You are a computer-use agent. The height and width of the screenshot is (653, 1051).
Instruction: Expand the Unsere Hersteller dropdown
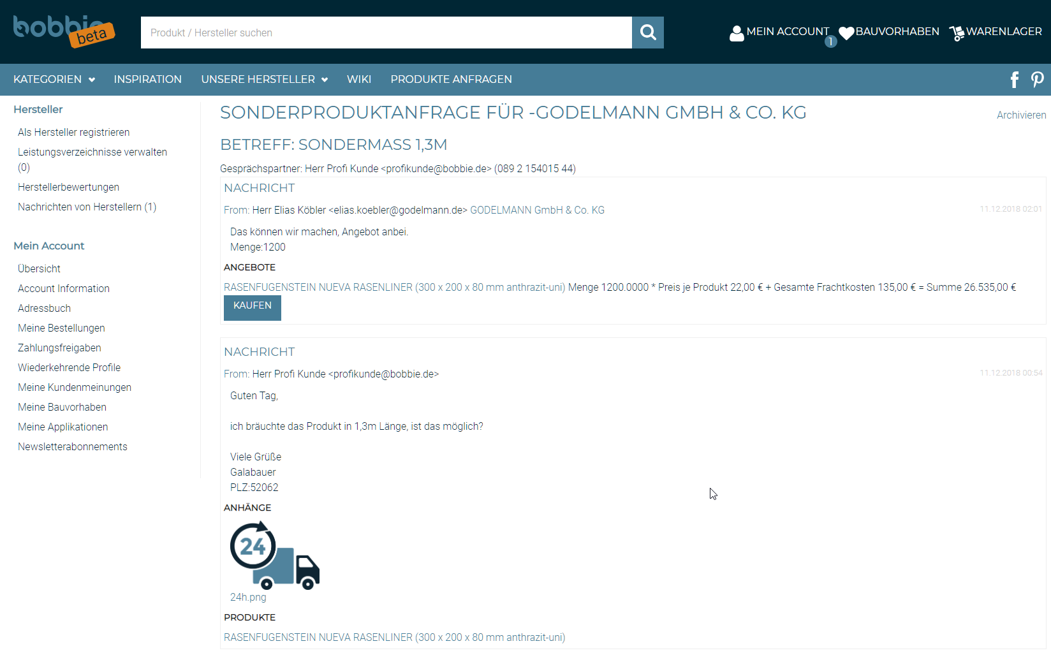tap(265, 79)
